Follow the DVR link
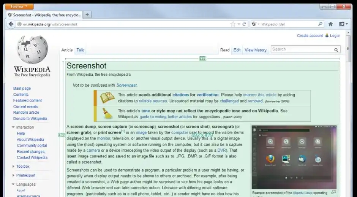The image size is (357, 197). click(x=221, y=150)
